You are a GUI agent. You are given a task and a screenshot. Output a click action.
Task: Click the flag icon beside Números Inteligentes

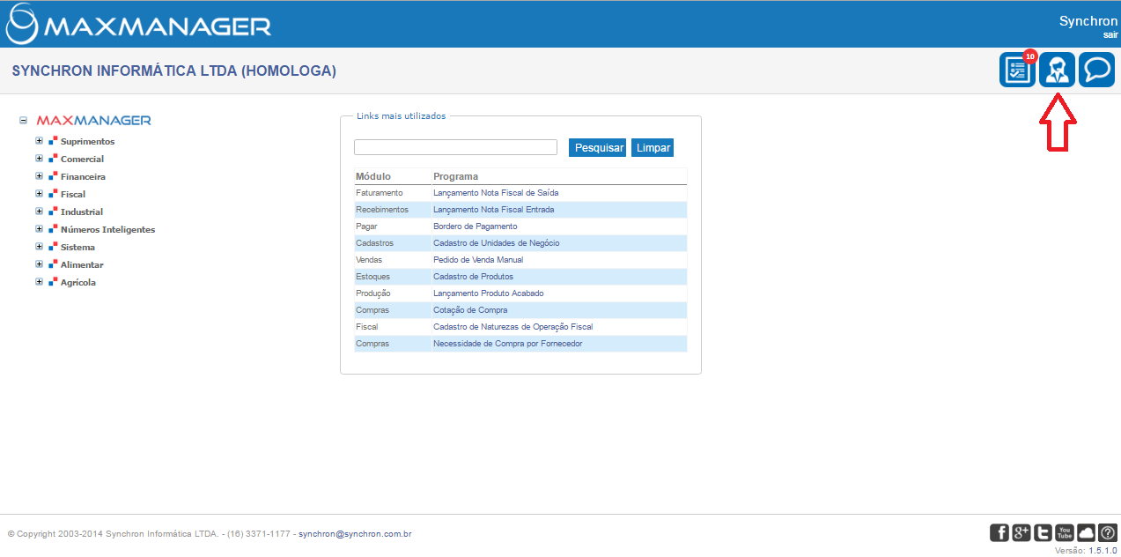(x=53, y=229)
